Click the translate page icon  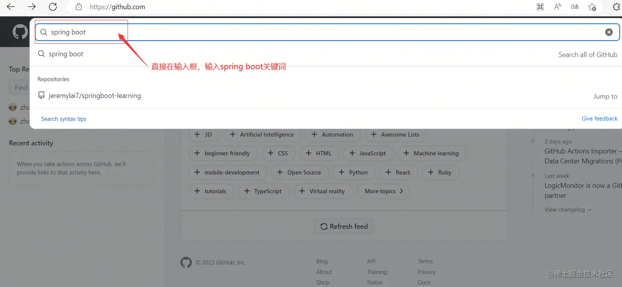pyautogui.click(x=575, y=7)
